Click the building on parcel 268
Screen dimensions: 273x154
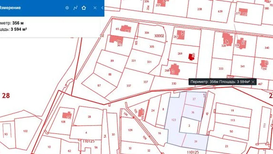pyautogui.click(x=174, y=69)
